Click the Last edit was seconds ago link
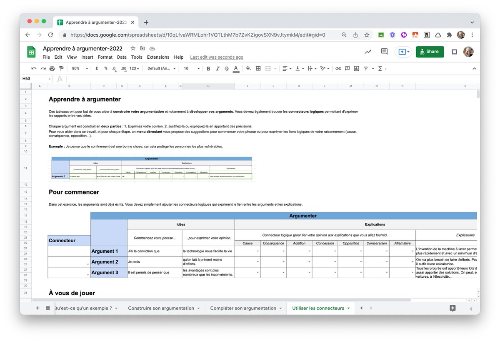 (216, 57)
